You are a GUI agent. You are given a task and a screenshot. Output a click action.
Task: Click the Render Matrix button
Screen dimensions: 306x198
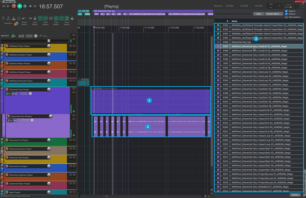(x=274, y=14)
